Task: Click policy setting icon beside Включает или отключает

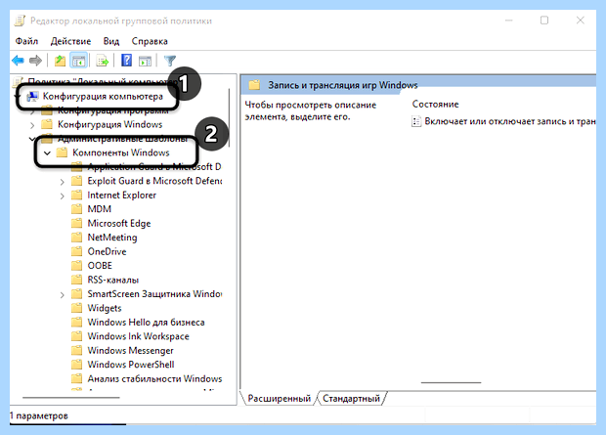Action: click(x=416, y=121)
